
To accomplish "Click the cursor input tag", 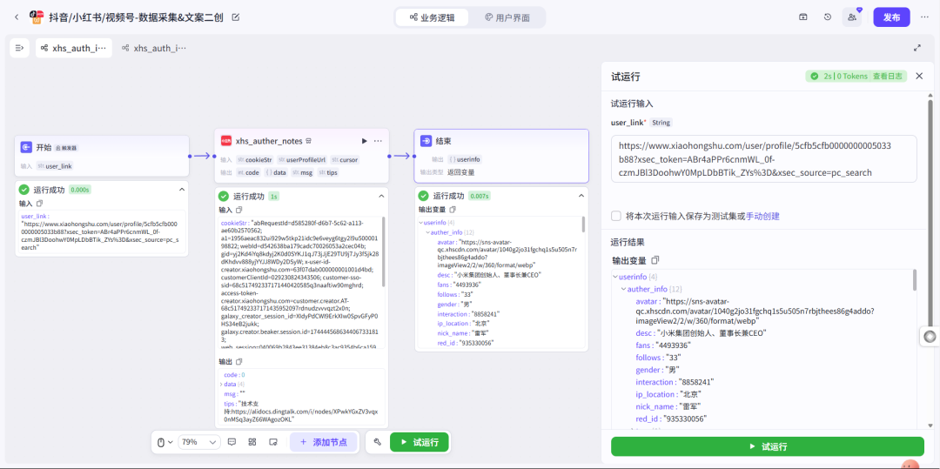I will 344,160.
